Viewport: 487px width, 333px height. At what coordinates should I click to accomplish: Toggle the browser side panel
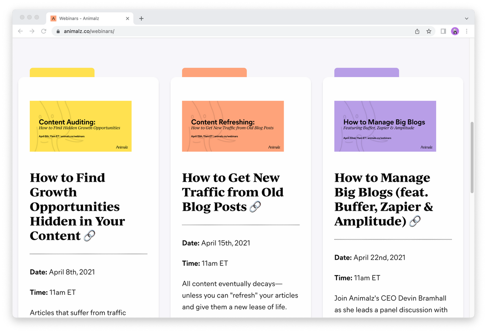[x=443, y=31]
